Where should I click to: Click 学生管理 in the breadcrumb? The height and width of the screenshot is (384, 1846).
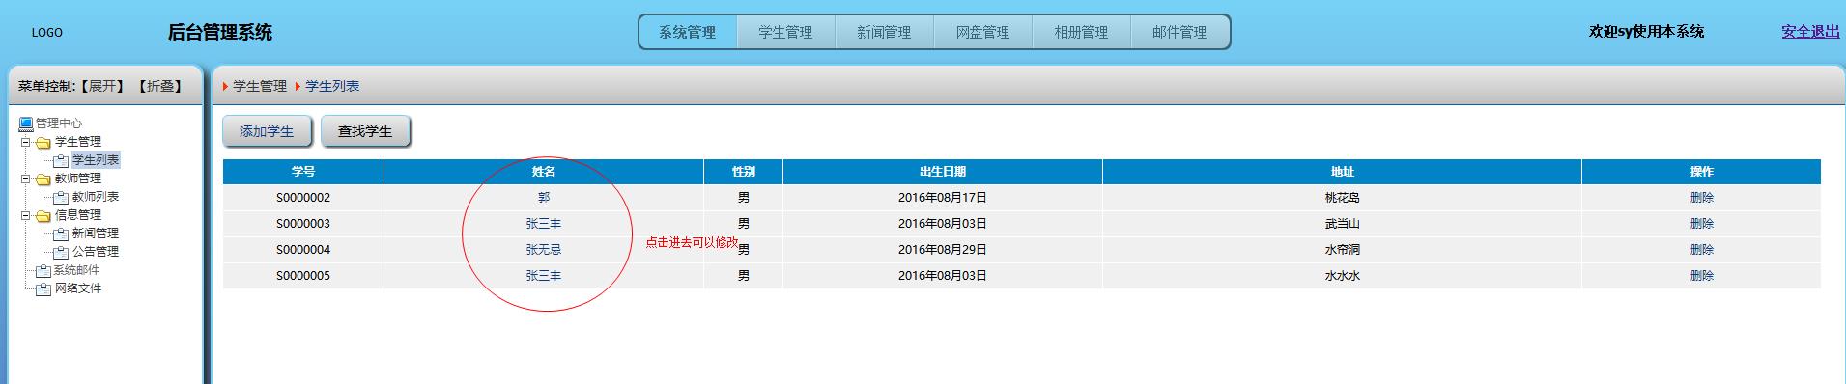(260, 86)
